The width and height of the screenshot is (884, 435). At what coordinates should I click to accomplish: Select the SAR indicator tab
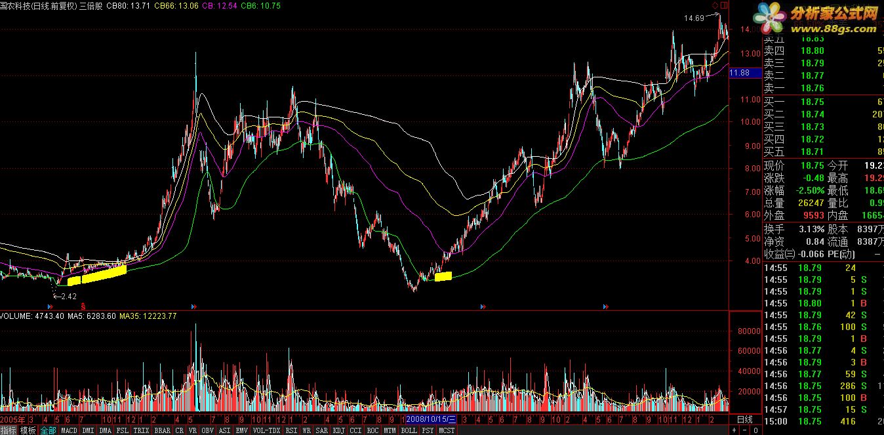(322, 430)
